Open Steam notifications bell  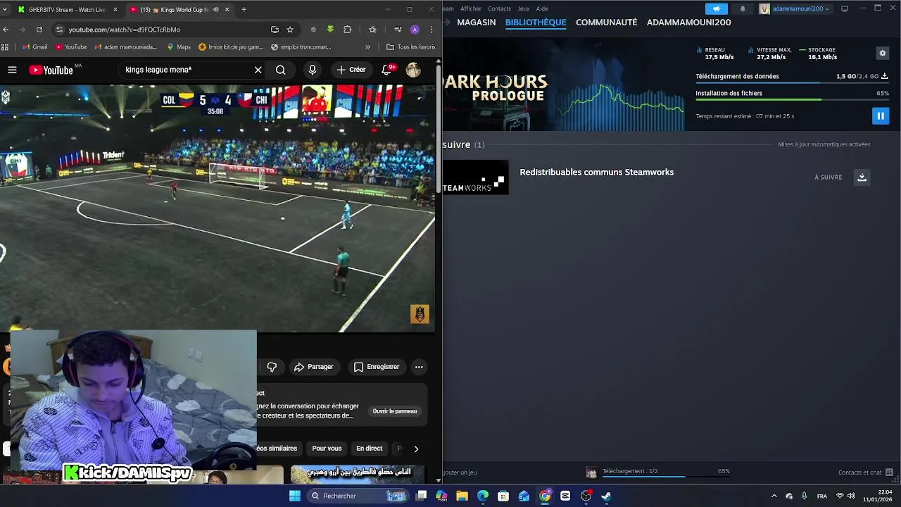743,8
